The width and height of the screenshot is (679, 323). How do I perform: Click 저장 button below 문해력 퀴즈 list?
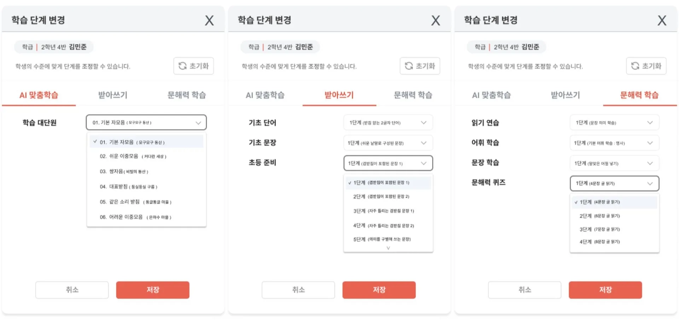point(605,290)
